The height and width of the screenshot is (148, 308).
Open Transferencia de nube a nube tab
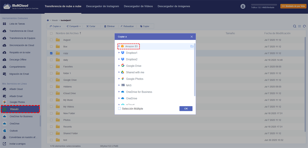point(63,6)
